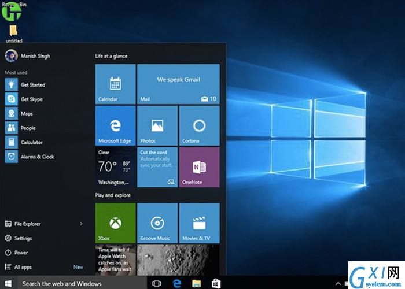Click the Manish Singh user account

[x=28, y=56]
